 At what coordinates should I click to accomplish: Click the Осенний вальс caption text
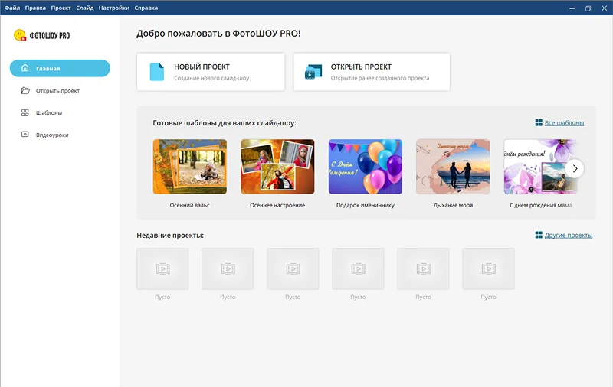189,205
